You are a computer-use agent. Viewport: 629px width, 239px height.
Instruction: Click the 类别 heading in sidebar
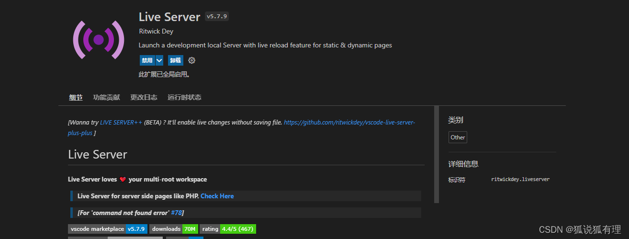point(455,120)
